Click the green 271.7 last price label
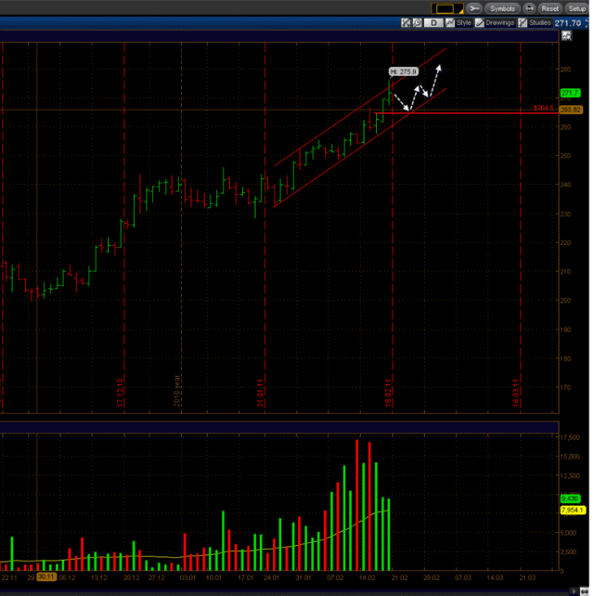Screen dimensions: 594x596 point(570,94)
